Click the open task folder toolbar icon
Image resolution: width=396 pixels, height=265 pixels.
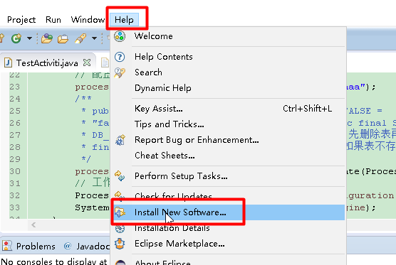[63, 39]
